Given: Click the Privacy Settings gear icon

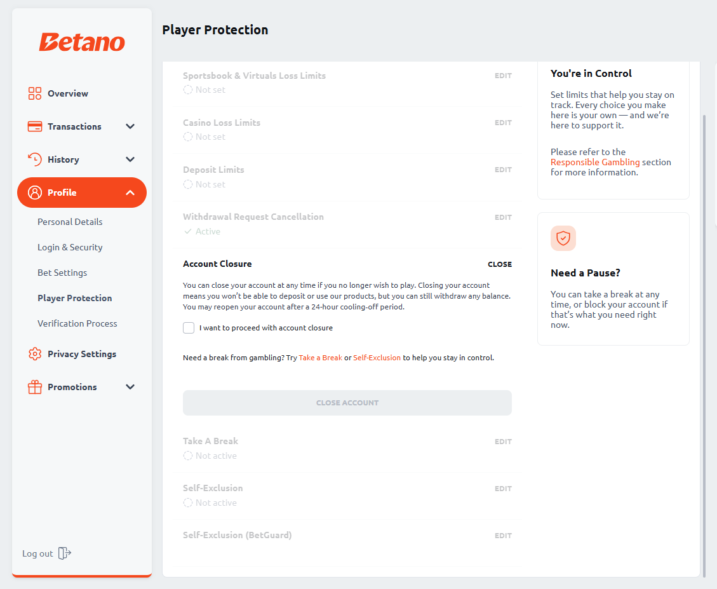Looking at the screenshot, I should 35,354.
